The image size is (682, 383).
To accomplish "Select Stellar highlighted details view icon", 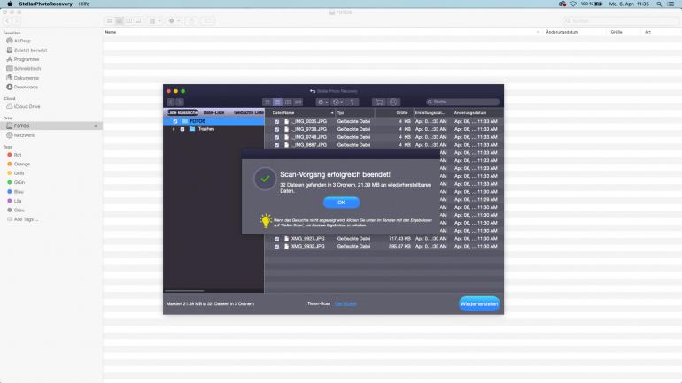I will [x=277, y=102].
